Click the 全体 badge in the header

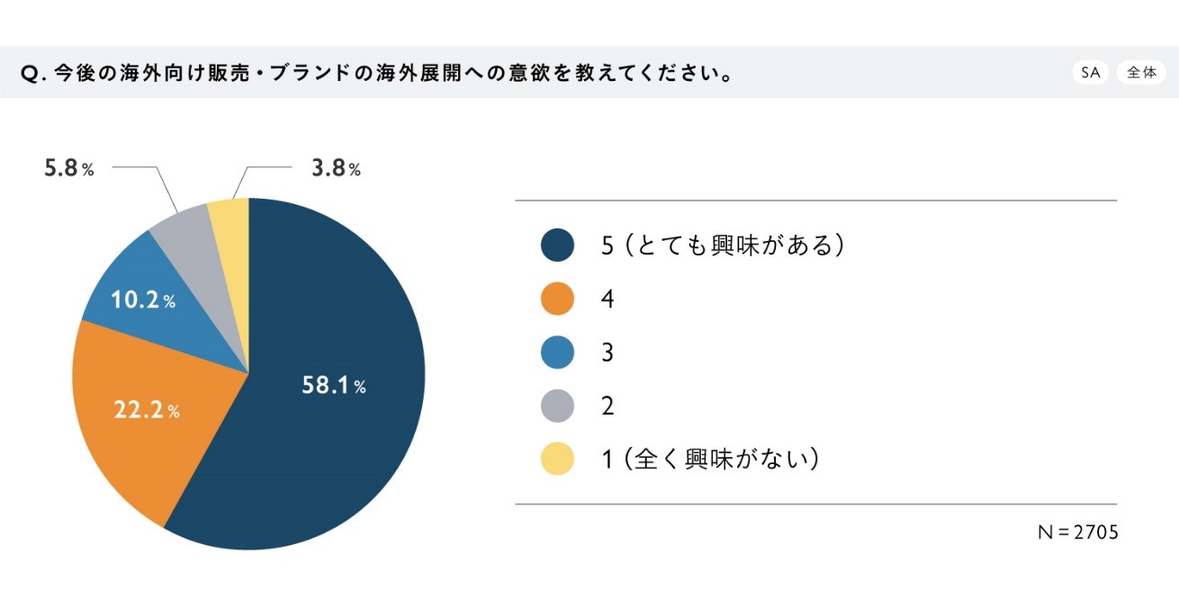(x=1141, y=73)
